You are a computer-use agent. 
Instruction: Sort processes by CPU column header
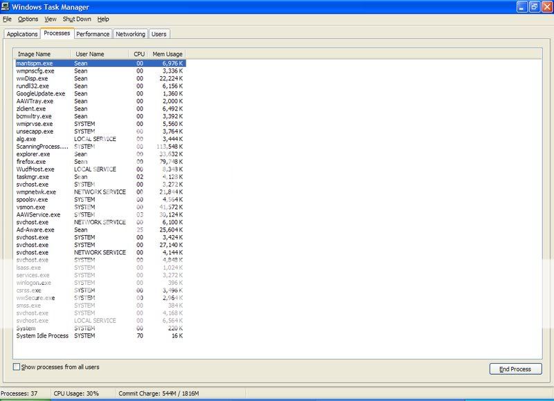click(139, 54)
